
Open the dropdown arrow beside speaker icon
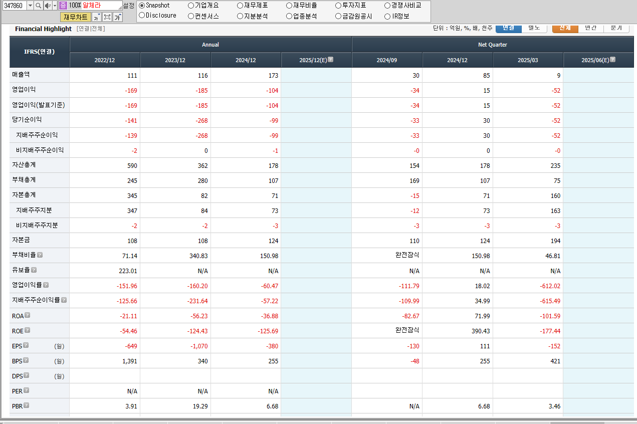(55, 6)
